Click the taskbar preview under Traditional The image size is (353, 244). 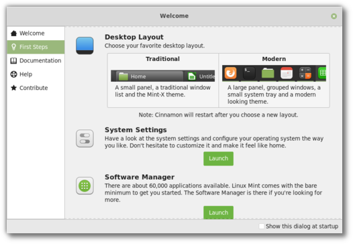pyautogui.click(x=163, y=76)
